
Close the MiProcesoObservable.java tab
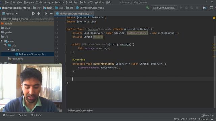coord(92,14)
